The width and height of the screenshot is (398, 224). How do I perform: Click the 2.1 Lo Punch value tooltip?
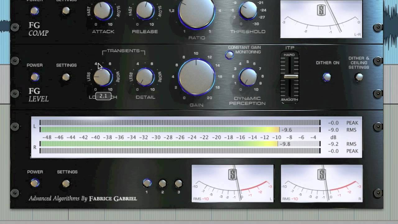coord(103,96)
